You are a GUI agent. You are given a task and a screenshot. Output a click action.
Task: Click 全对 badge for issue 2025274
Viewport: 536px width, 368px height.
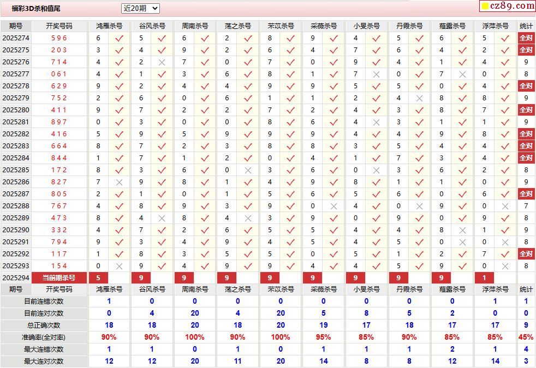coord(526,38)
